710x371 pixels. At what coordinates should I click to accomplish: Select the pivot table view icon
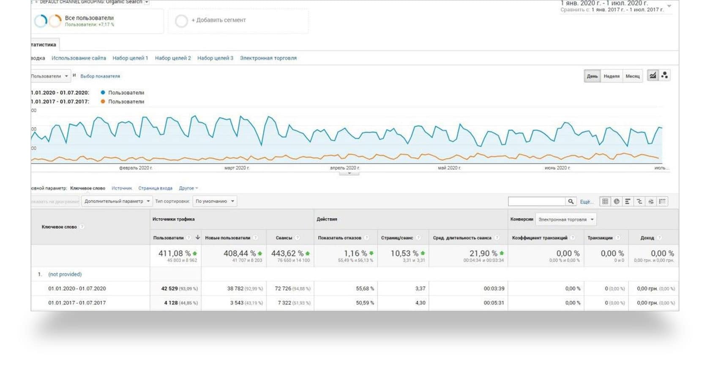[662, 201]
